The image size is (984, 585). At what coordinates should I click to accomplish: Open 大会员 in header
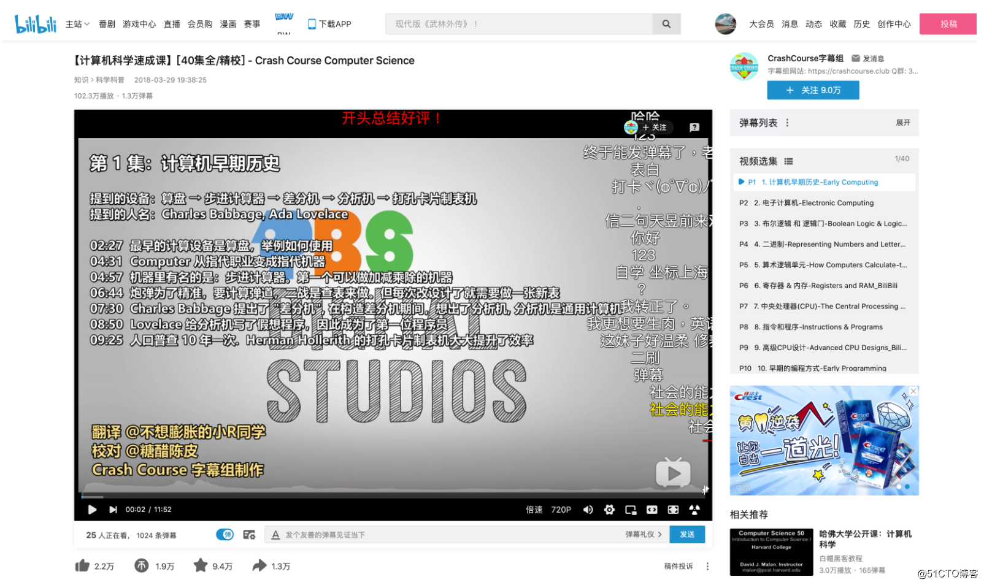point(761,24)
